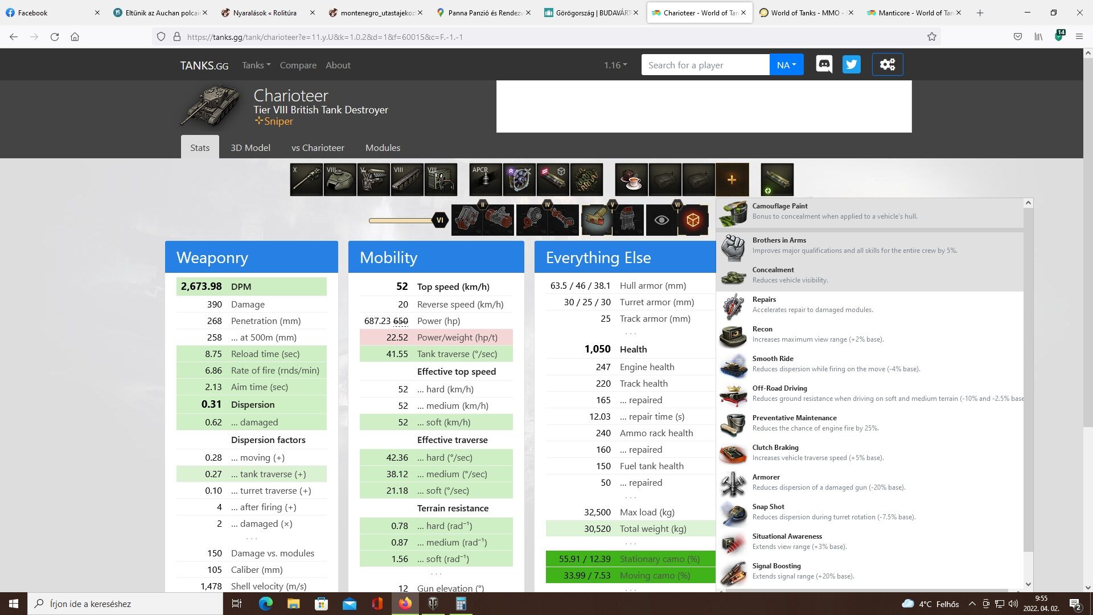Select left field modification of level IV
This screenshot has width=1093, height=615.
pos(532,220)
